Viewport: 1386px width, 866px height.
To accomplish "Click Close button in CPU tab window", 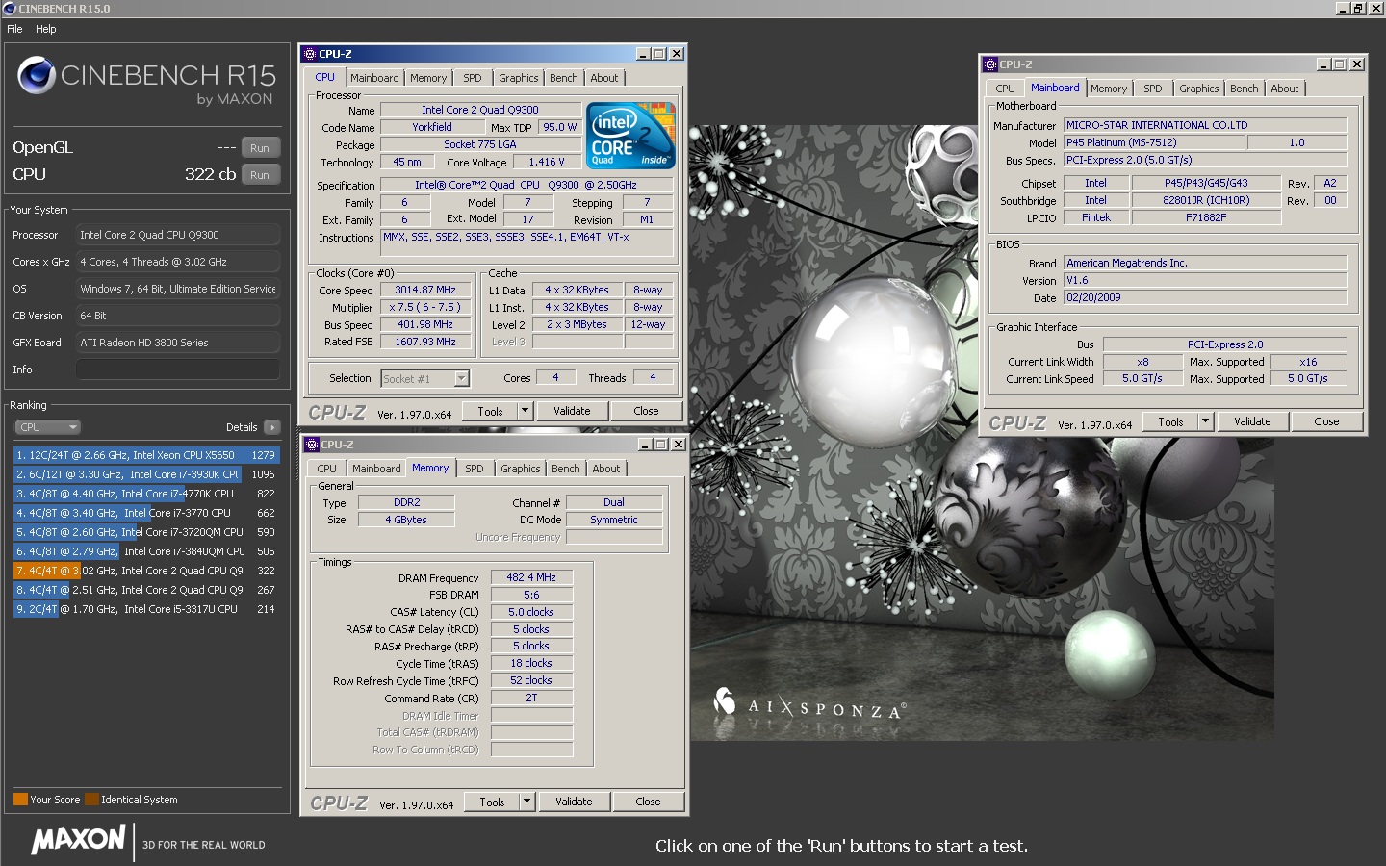I will click(646, 412).
